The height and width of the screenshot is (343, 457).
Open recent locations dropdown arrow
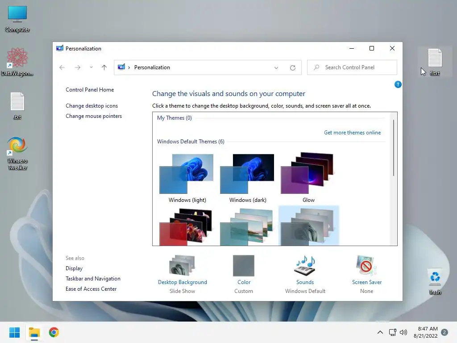(x=91, y=67)
